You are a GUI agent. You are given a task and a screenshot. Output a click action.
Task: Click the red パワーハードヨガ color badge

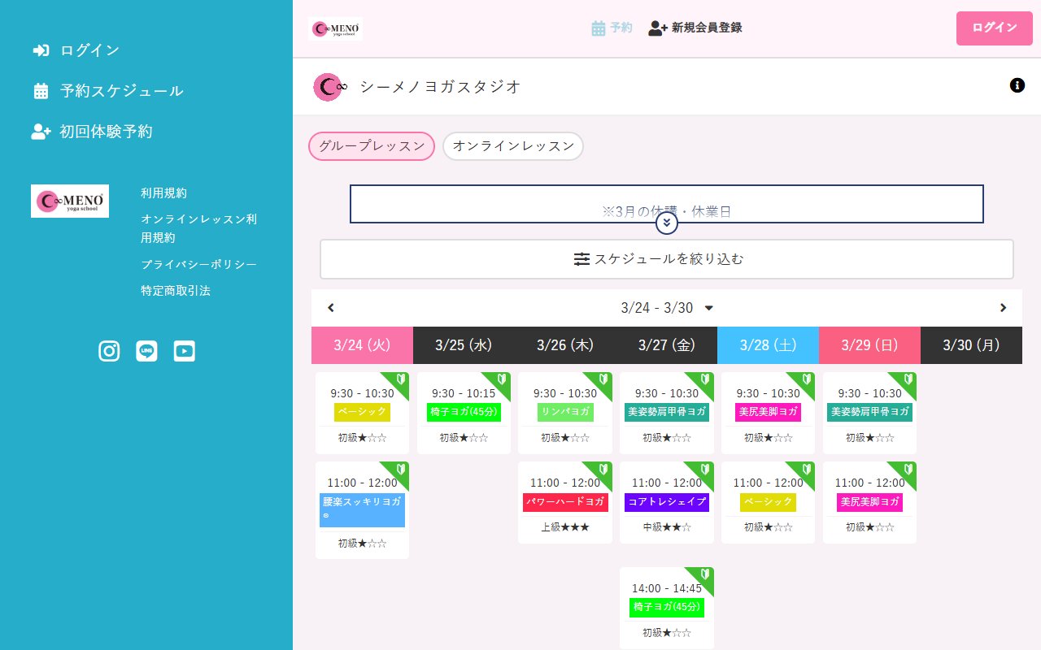pyautogui.click(x=564, y=502)
